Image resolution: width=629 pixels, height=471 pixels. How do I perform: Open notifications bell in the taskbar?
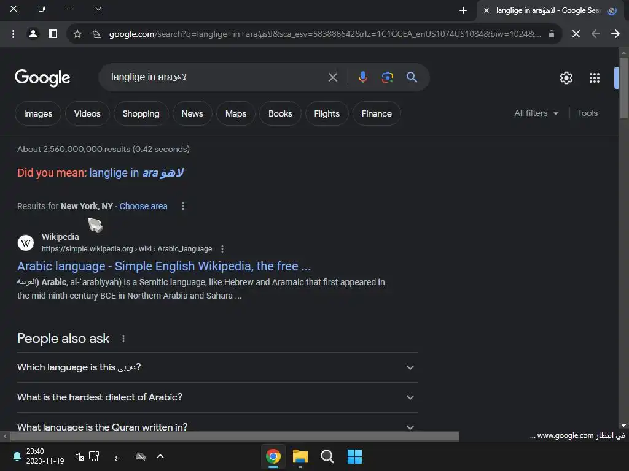[17, 456]
